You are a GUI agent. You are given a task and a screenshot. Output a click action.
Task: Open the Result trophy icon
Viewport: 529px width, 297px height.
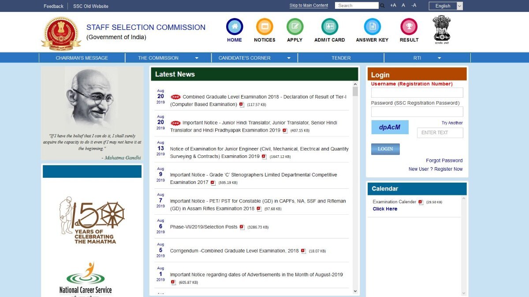point(409,27)
